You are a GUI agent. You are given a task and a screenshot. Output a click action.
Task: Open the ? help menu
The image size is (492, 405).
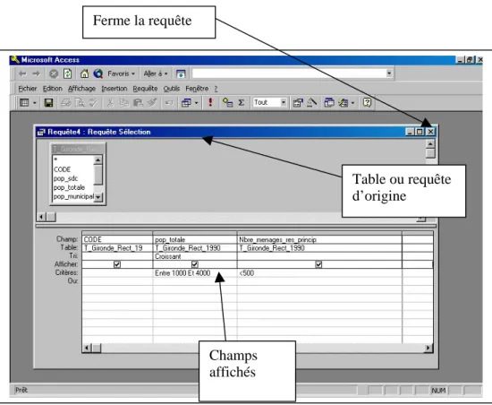click(216, 89)
